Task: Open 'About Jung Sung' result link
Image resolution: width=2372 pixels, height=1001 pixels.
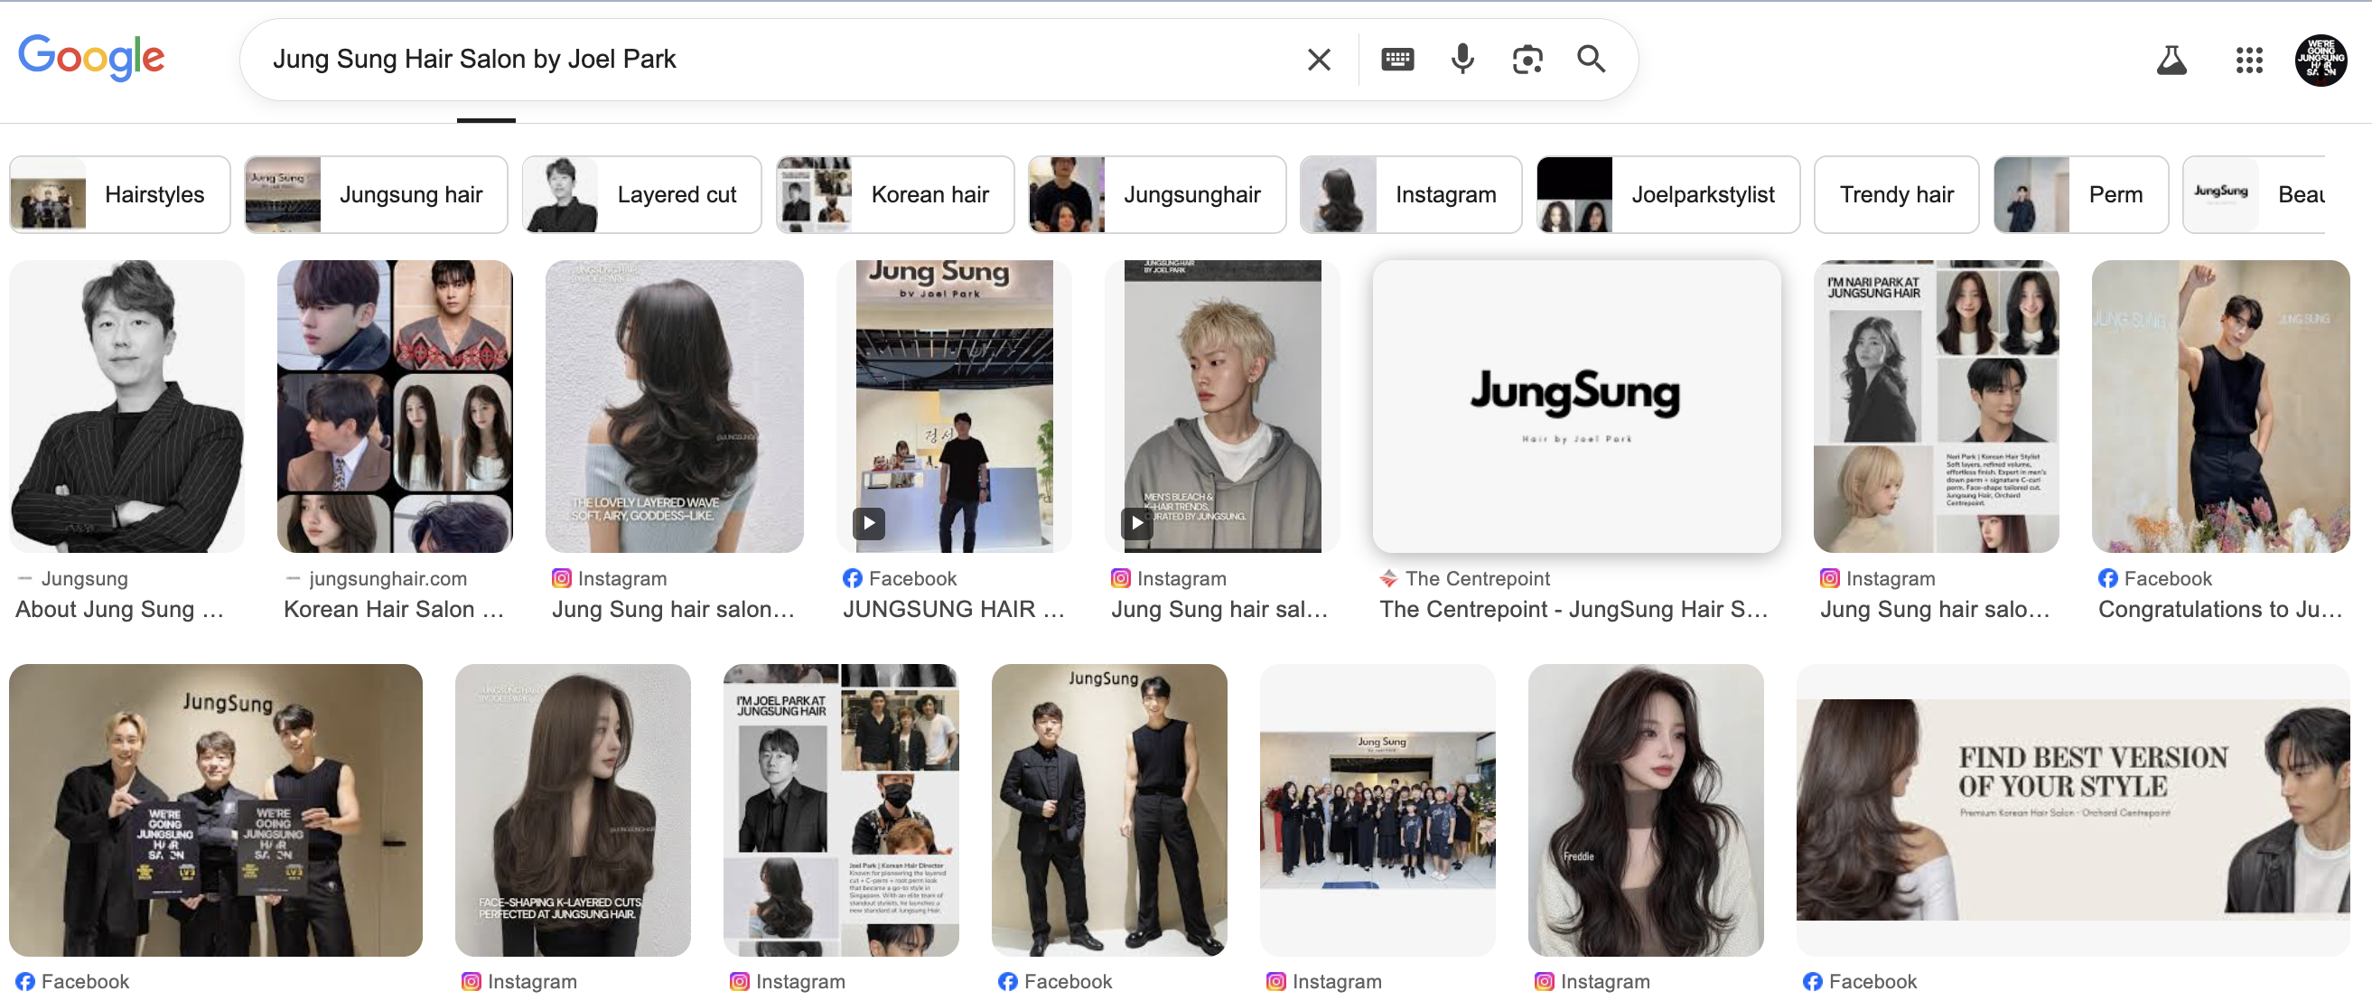Action: (120, 609)
